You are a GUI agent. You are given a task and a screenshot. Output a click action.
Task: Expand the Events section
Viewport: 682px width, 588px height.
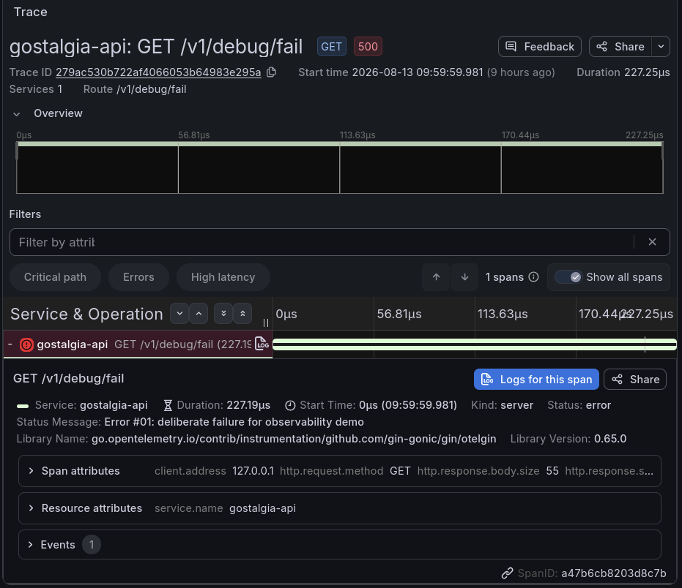[x=340, y=545]
